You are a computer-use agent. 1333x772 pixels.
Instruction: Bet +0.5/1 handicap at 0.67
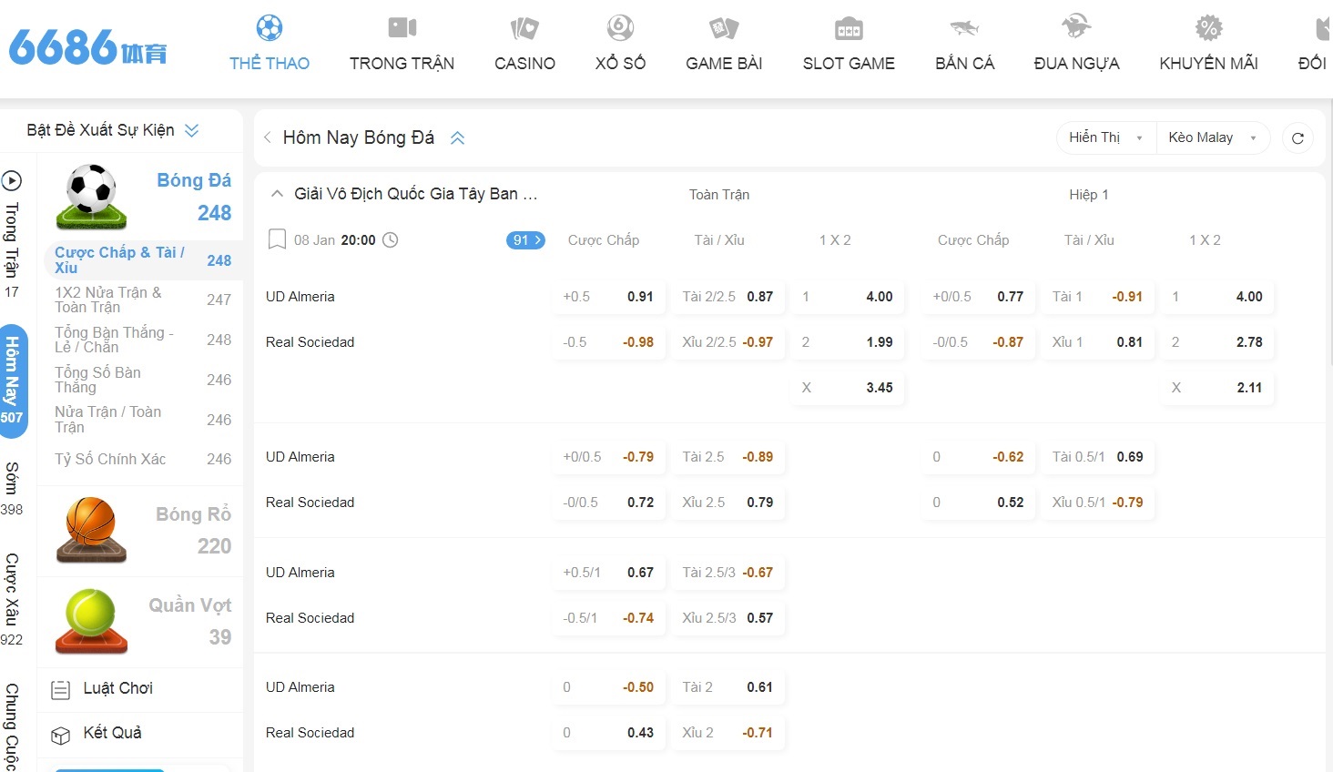(609, 573)
